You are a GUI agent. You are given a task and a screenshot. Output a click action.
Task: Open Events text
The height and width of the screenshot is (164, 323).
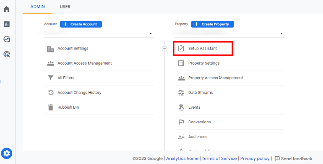(x=194, y=107)
